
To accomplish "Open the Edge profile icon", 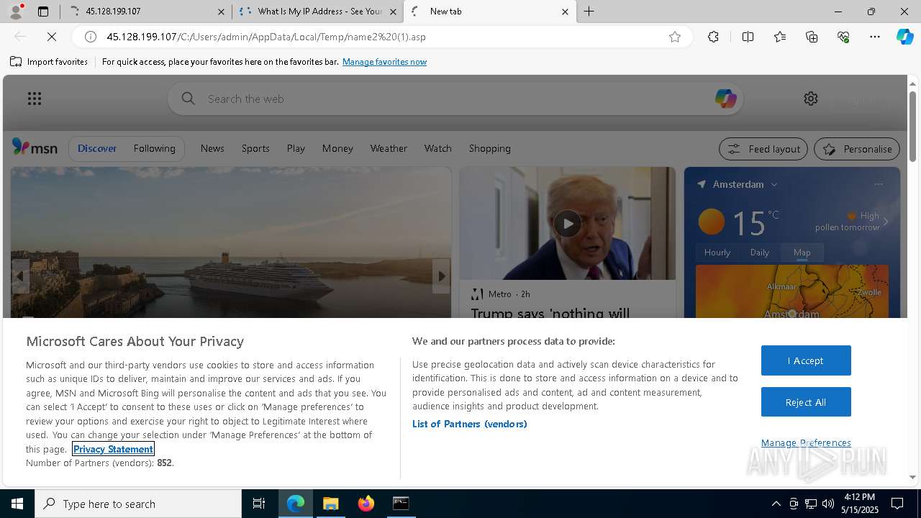I will coord(14,11).
